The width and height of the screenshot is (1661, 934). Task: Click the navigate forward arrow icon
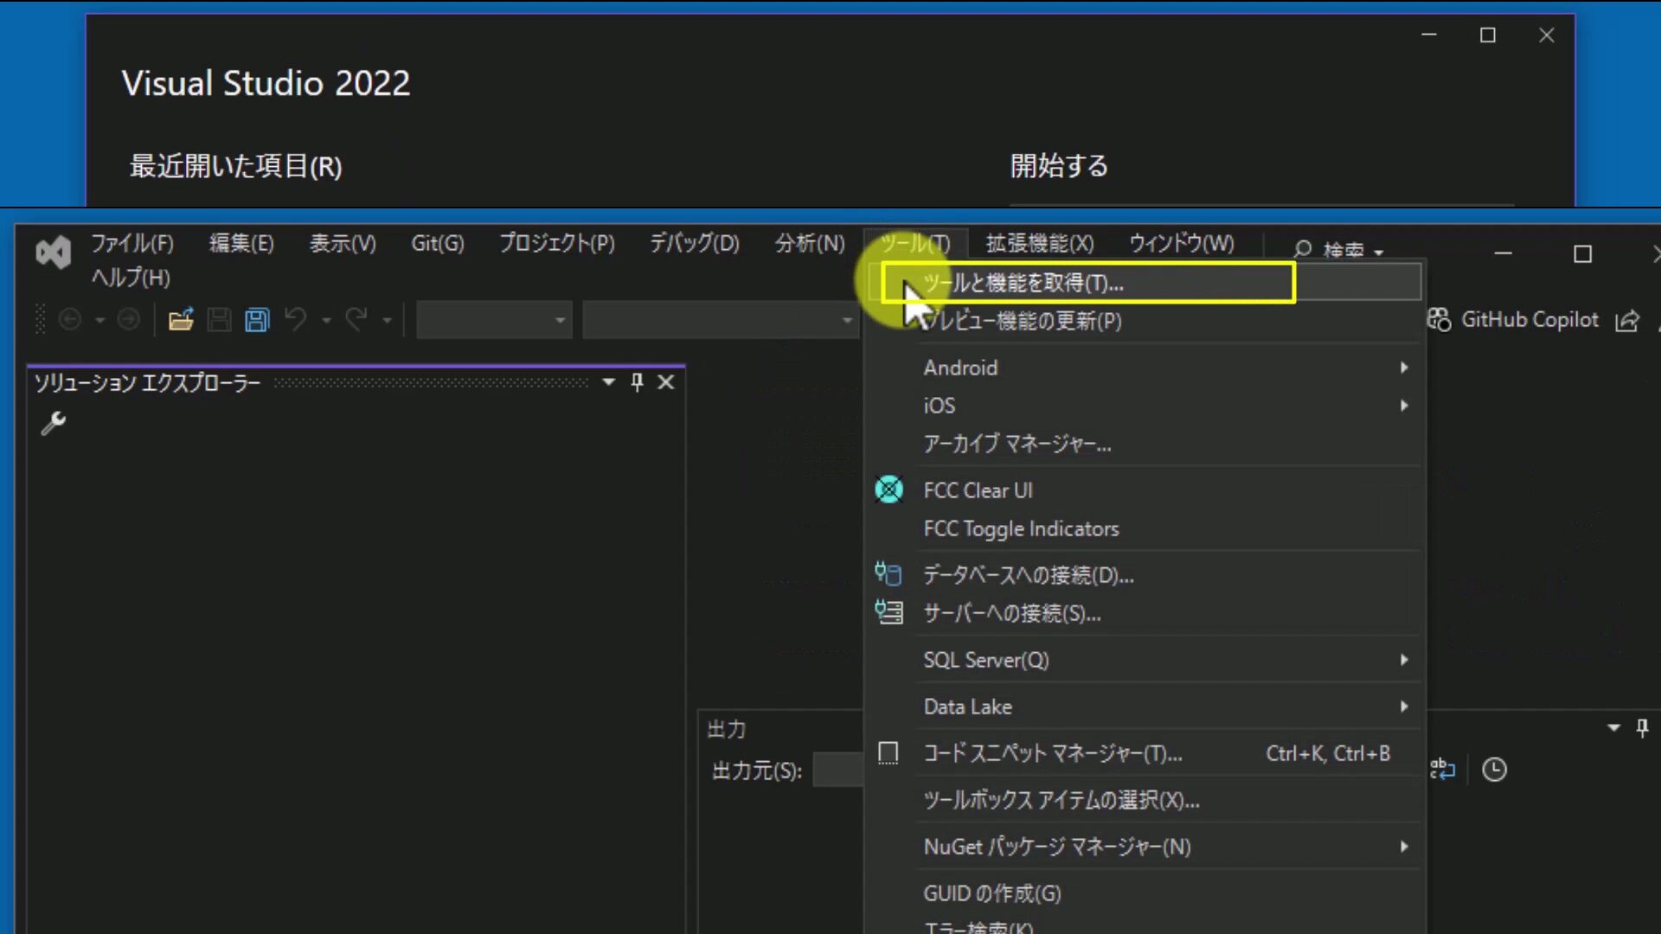pos(128,320)
